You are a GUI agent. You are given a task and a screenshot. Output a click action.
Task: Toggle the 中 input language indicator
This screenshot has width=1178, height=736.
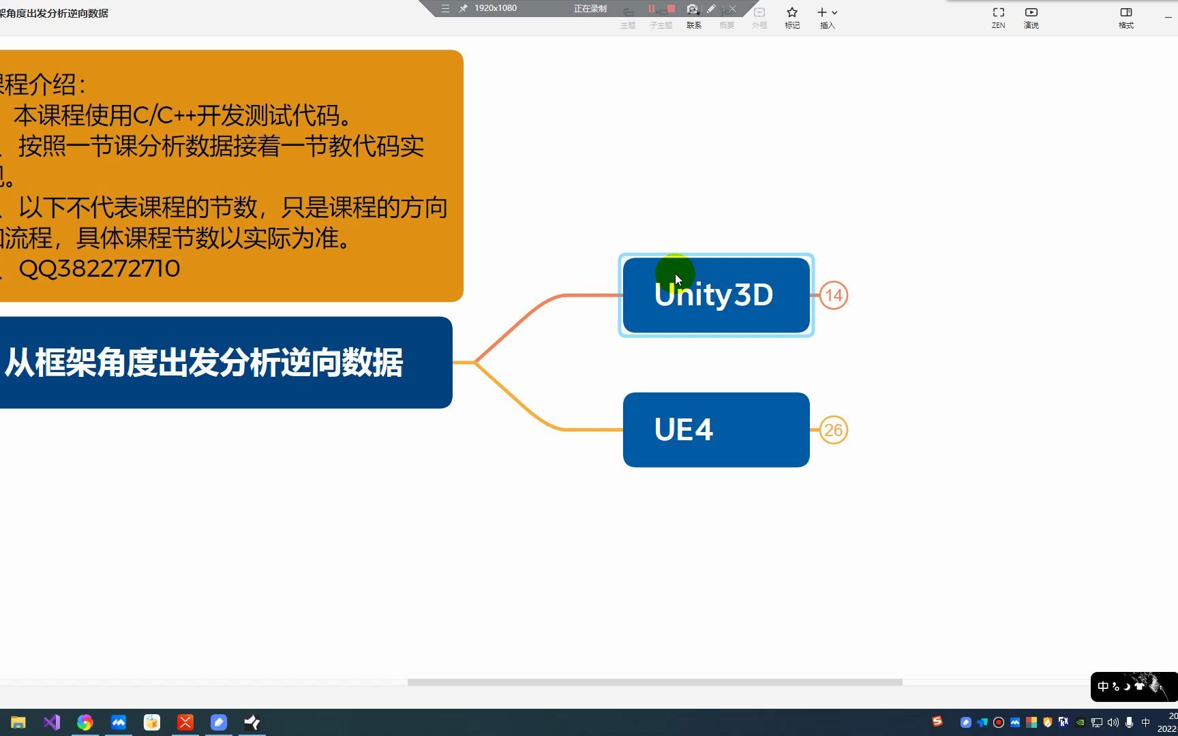pos(1146,722)
